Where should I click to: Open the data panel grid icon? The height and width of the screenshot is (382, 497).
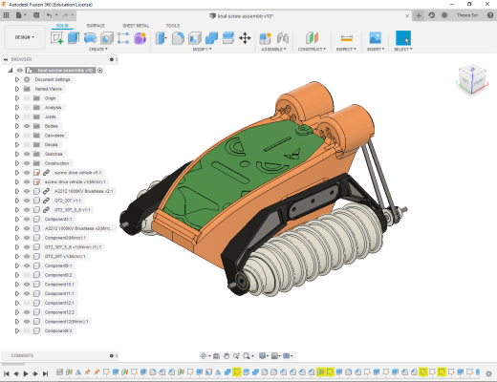tap(6, 15)
